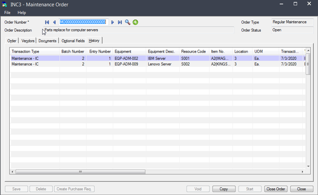Jump to the last order record
The height and width of the screenshot is (195, 318).
[x=120, y=22]
